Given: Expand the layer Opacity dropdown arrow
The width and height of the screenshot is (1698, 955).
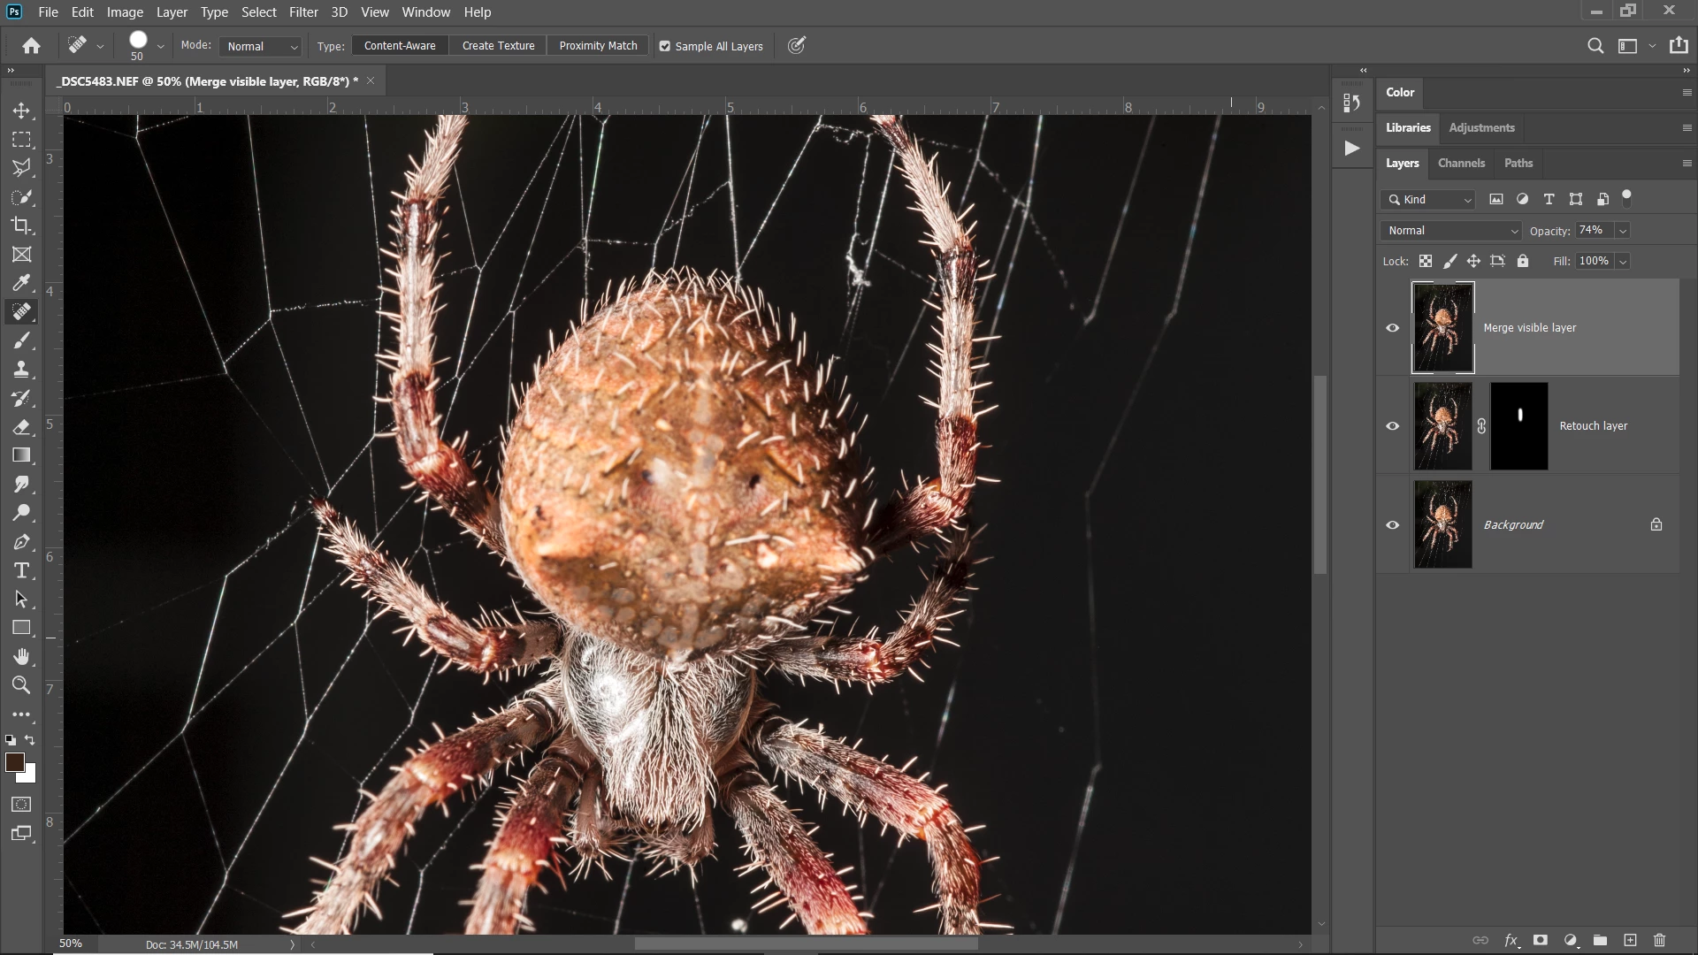Looking at the screenshot, I should [1623, 231].
